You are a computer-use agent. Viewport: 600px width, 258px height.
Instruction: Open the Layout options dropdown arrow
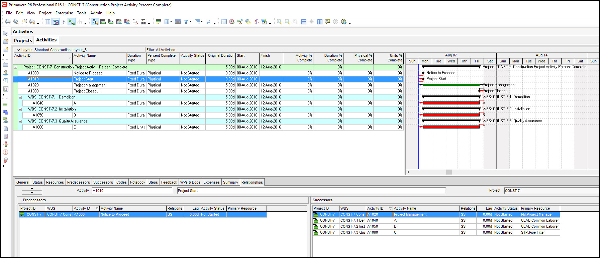[x=19, y=50]
